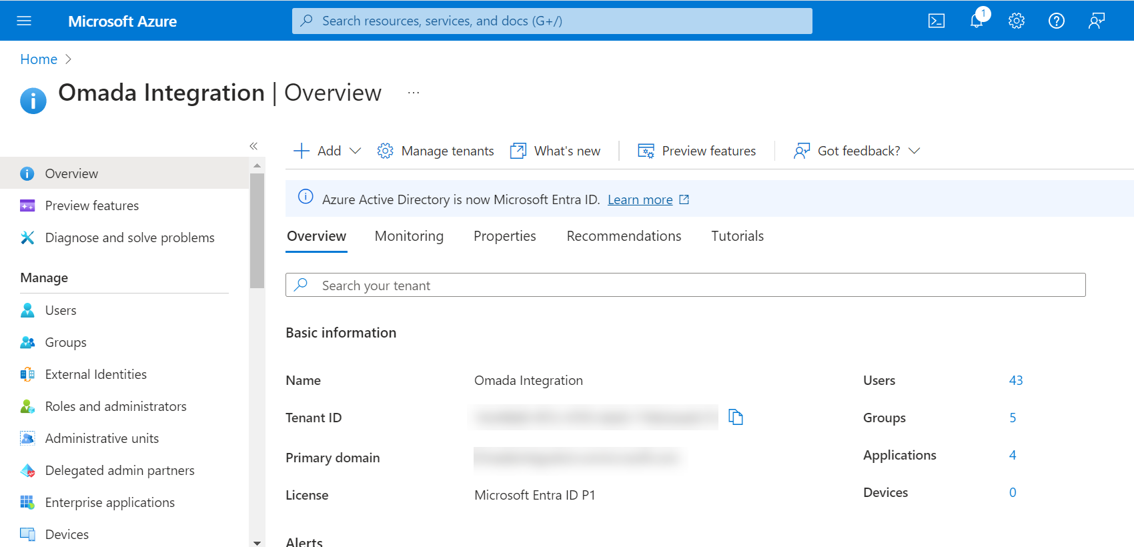Click the Roles and administrators icon
Screen dimensions: 1134x547
(27, 406)
